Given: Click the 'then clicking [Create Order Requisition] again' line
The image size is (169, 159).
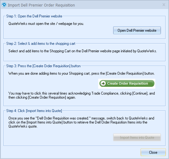Looking at the screenshot, I should point(42,97).
